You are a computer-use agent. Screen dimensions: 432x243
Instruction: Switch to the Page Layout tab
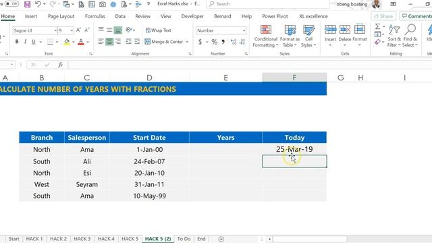(61, 16)
